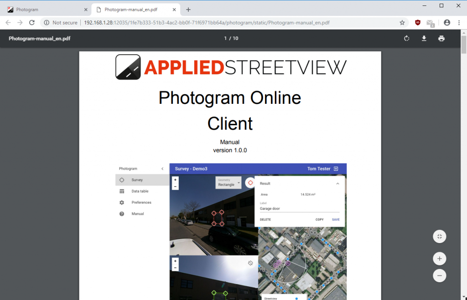Open the mail checker extension icon
Viewport: 467px width, 300px height.
(x=431, y=23)
